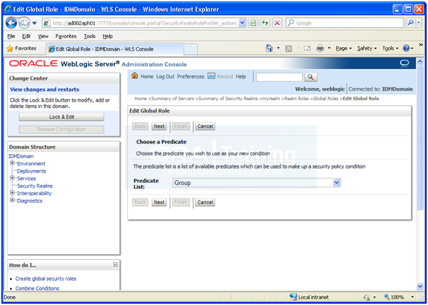Open the File menu
Screen dimensions: 428x305
[x=11, y=36]
